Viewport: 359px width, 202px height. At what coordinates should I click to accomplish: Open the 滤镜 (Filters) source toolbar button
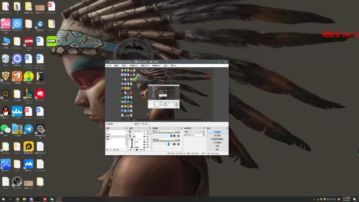(145, 124)
